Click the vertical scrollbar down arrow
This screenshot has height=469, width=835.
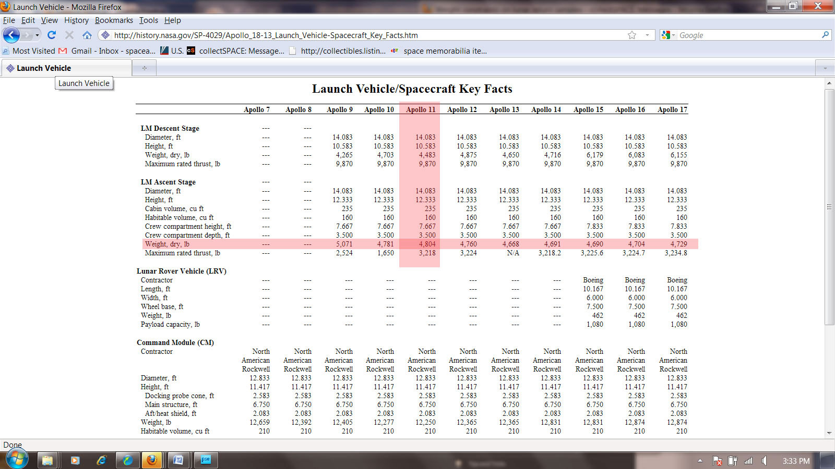pos(829,433)
